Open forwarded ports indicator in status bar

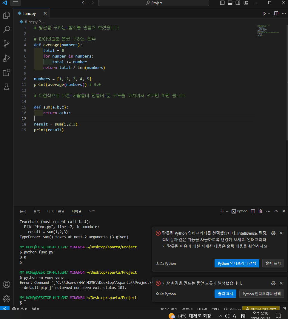coord(36,309)
